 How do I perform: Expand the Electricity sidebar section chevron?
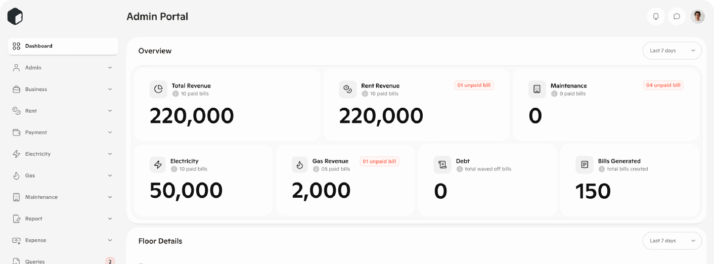110,154
